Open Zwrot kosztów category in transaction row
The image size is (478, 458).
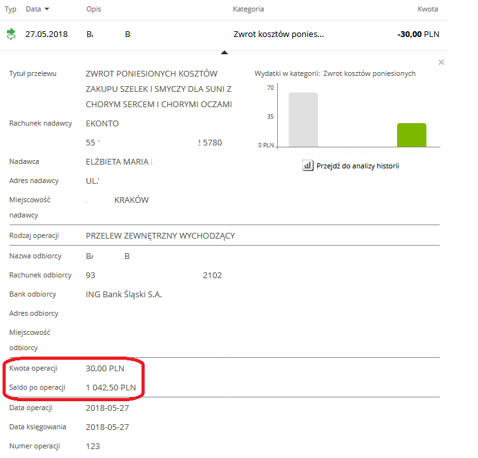point(279,34)
